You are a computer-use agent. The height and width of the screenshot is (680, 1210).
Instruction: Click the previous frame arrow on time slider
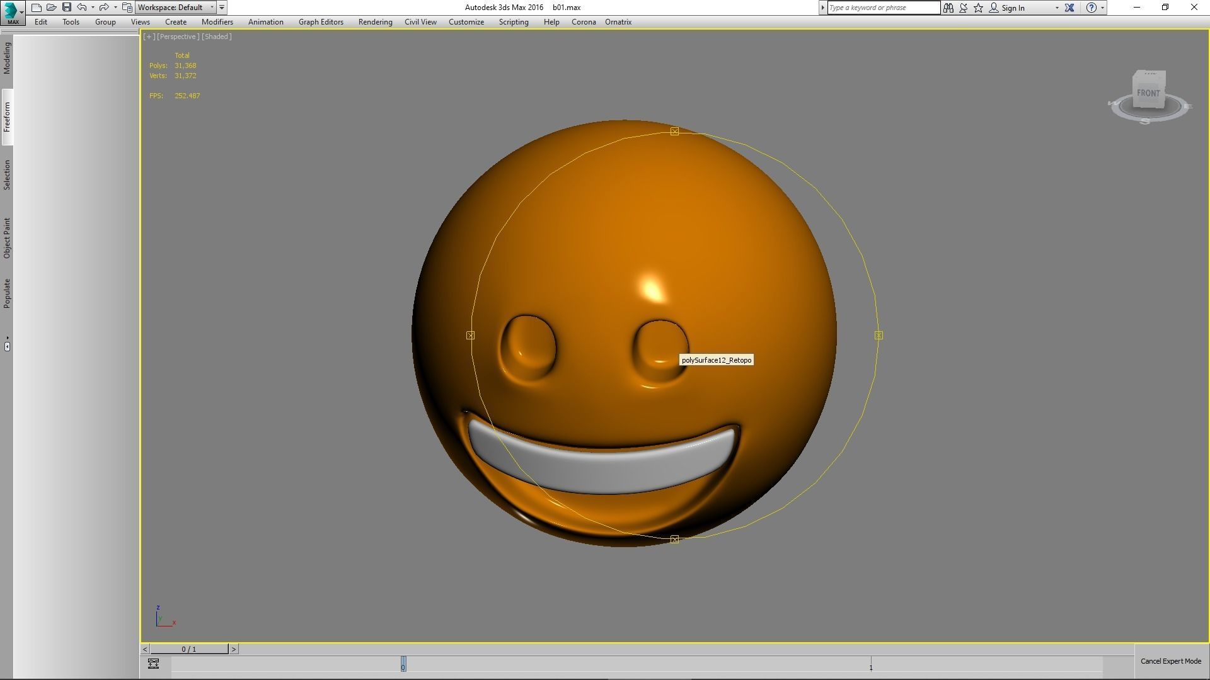145,649
